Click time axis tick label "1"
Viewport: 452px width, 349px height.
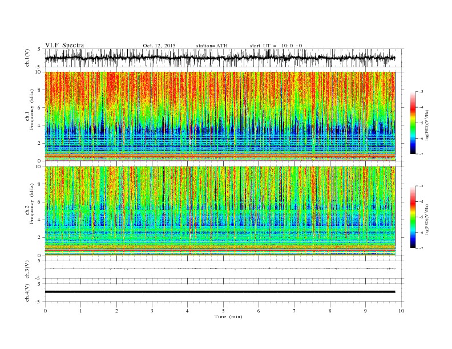click(x=80, y=311)
